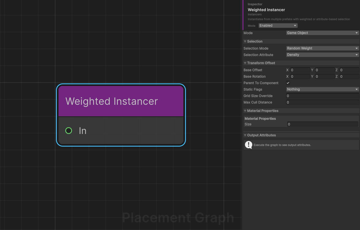
Task: Click the Grid Size Override field
Action: pyautogui.click(x=323, y=96)
